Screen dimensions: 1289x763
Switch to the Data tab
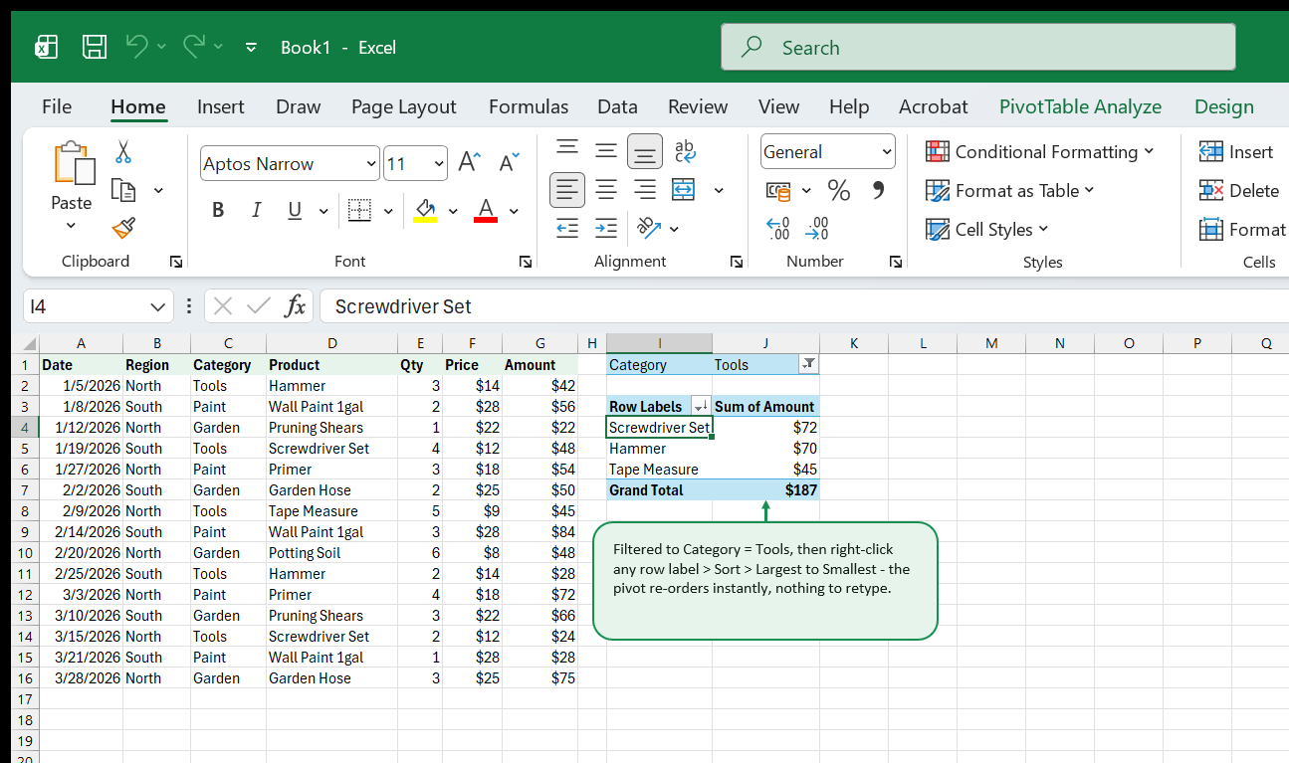tap(617, 106)
